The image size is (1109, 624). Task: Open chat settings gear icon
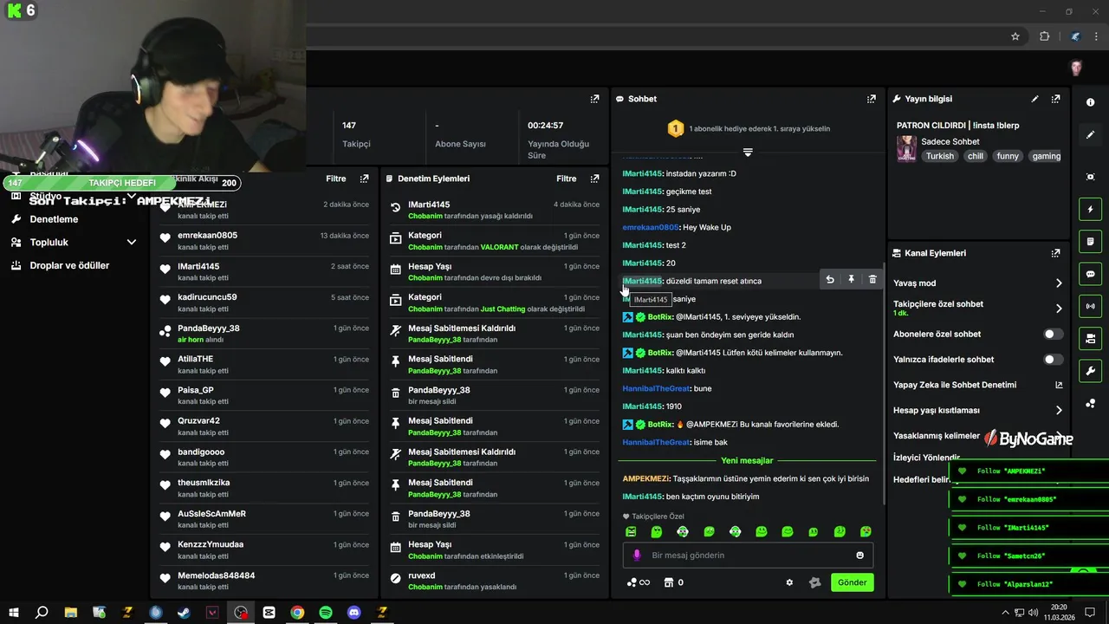pos(789,582)
